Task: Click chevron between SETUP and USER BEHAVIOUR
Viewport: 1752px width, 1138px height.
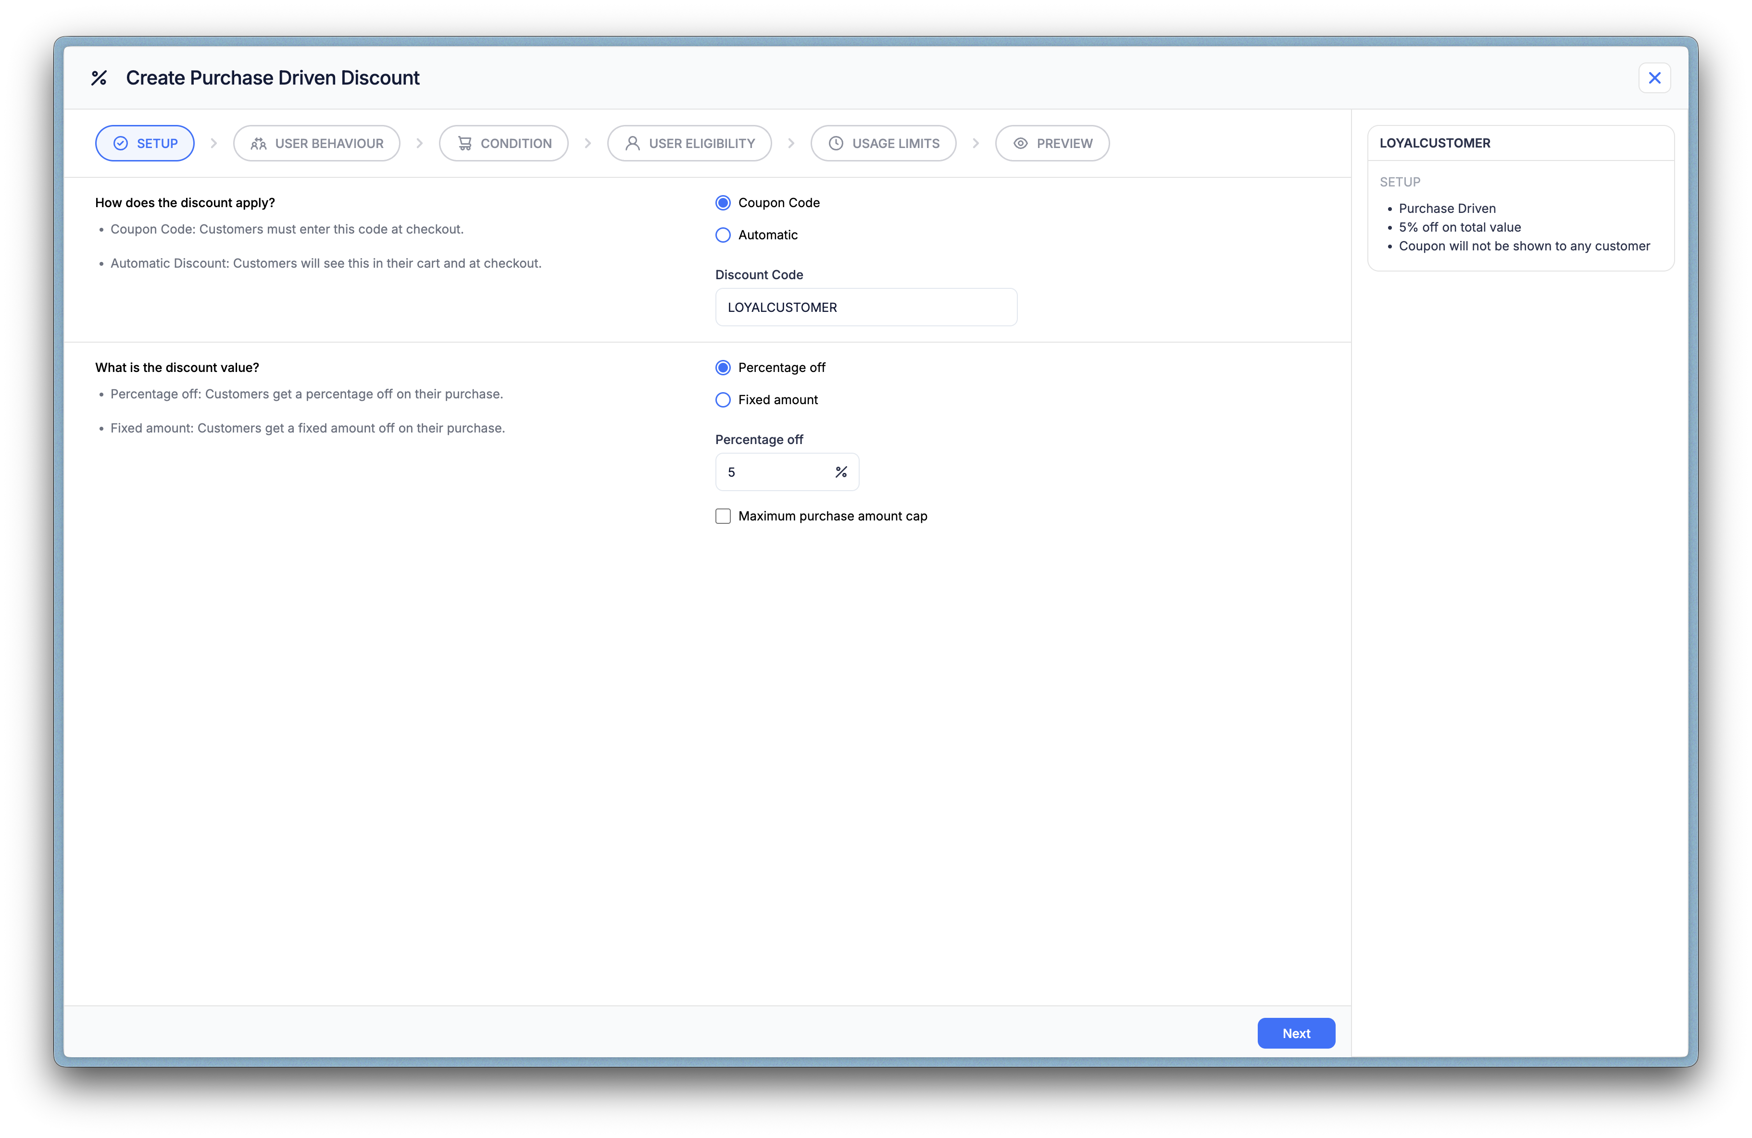Action: (x=213, y=143)
